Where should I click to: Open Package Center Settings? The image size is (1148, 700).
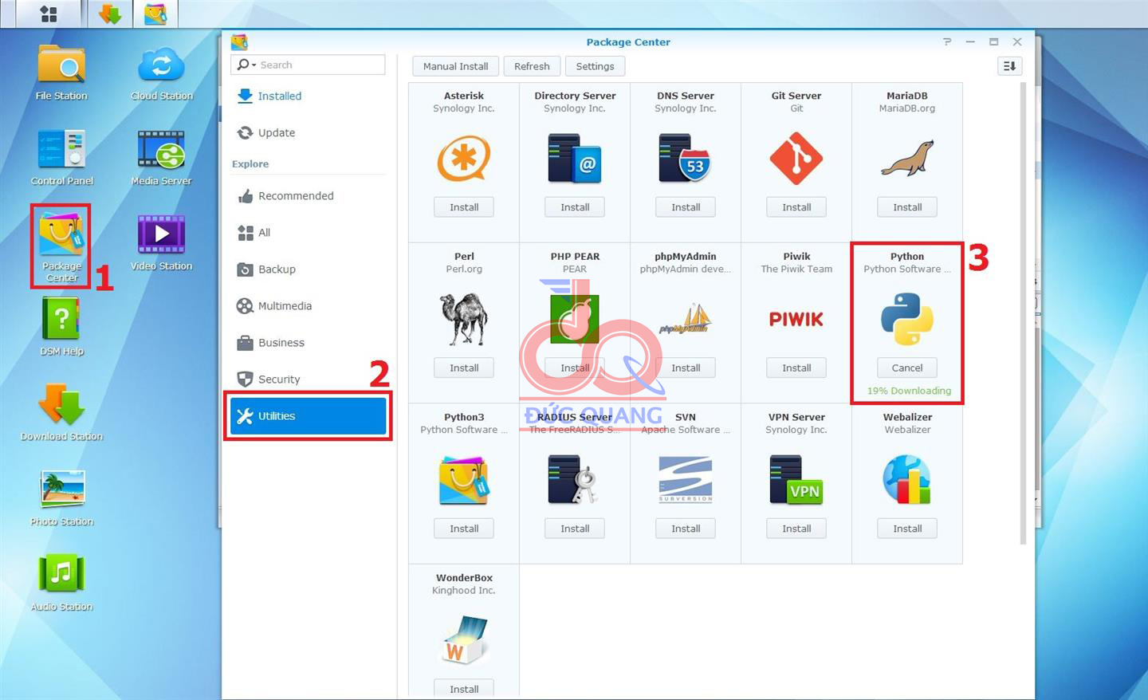tap(595, 66)
